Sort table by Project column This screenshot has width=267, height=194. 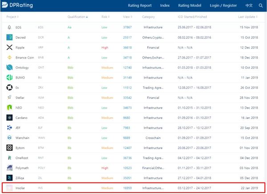[x=12, y=17]
